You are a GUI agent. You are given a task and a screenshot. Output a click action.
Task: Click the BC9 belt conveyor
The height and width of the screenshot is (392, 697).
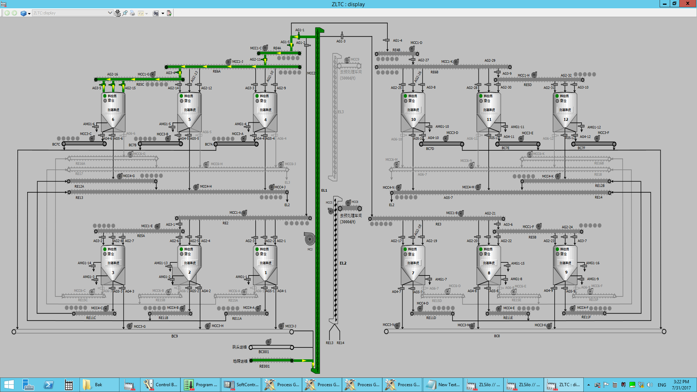point(152,332)
